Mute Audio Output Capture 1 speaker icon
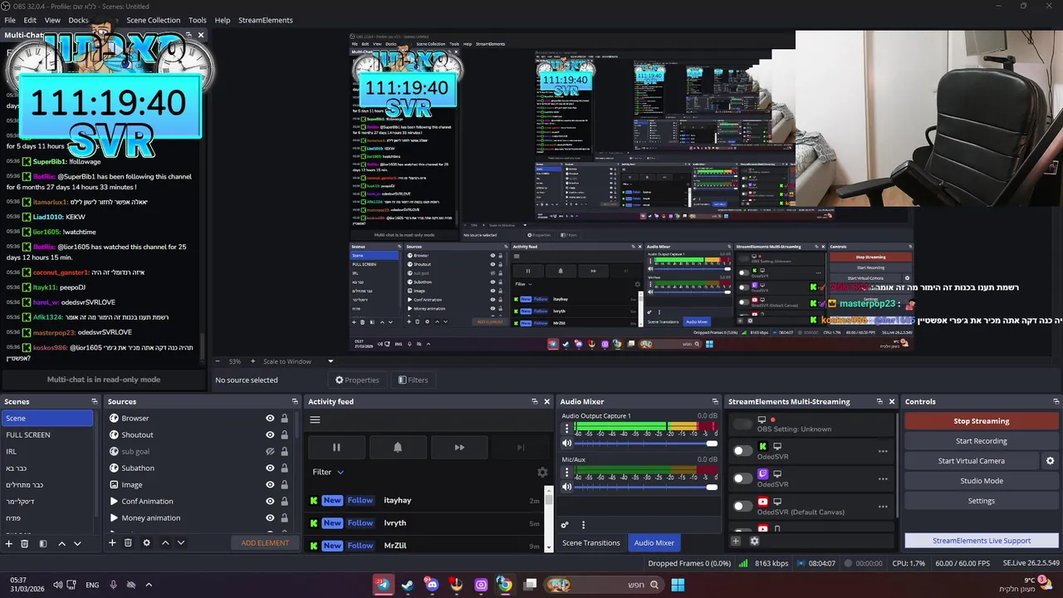 pyautogui.click(x=567, y=444)
